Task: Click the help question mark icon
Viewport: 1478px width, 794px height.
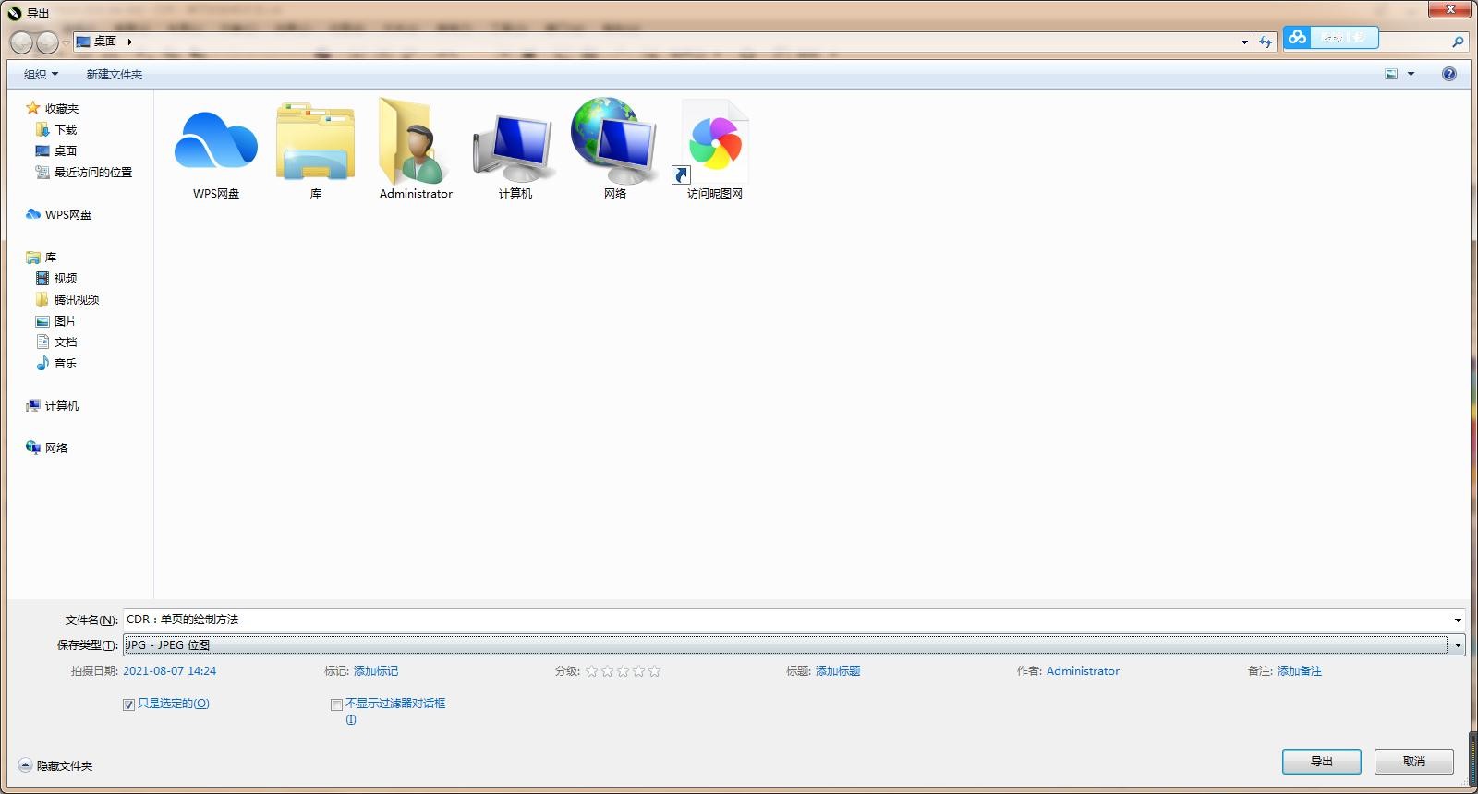Action: [1448, 74]
